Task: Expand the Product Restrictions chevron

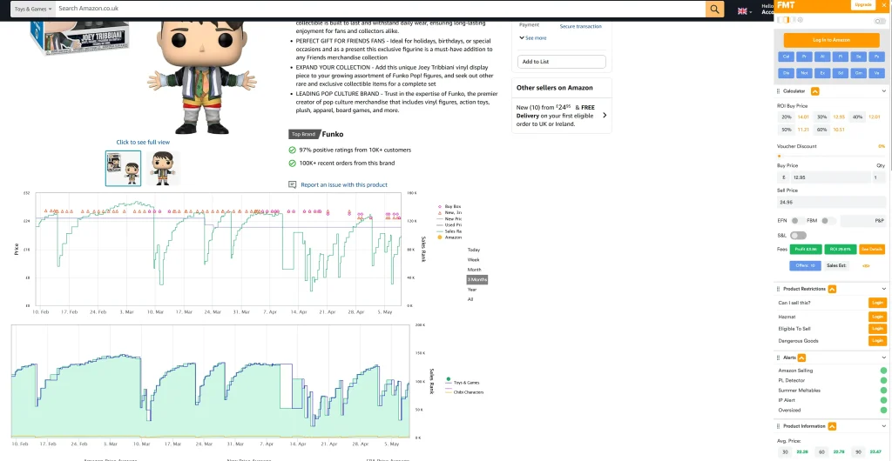Action: [x=883, y=289]
